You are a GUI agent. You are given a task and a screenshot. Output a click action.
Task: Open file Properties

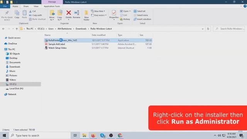(x=114, y=15)
